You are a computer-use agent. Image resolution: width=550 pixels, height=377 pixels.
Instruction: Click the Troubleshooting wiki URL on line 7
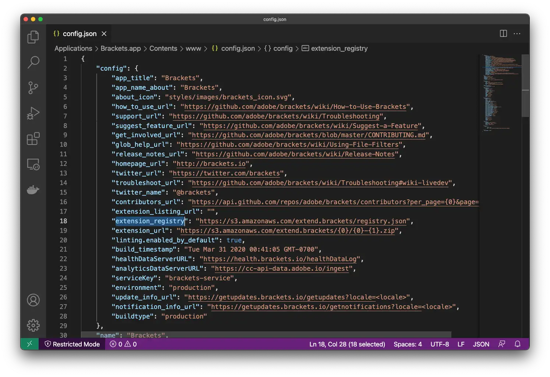pos(276,116)
